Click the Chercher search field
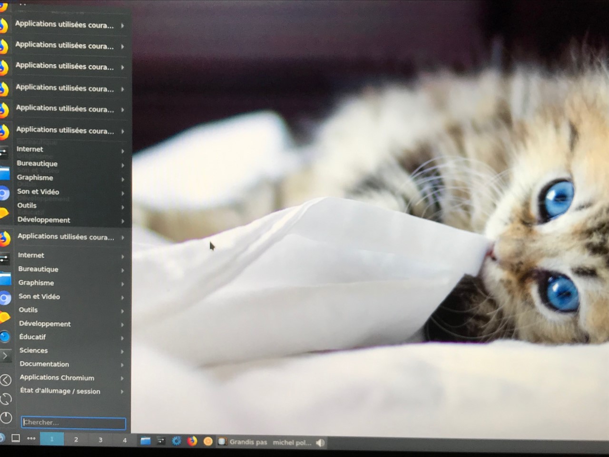The width and height of the screenshot is (609, 457). (73, 423)
